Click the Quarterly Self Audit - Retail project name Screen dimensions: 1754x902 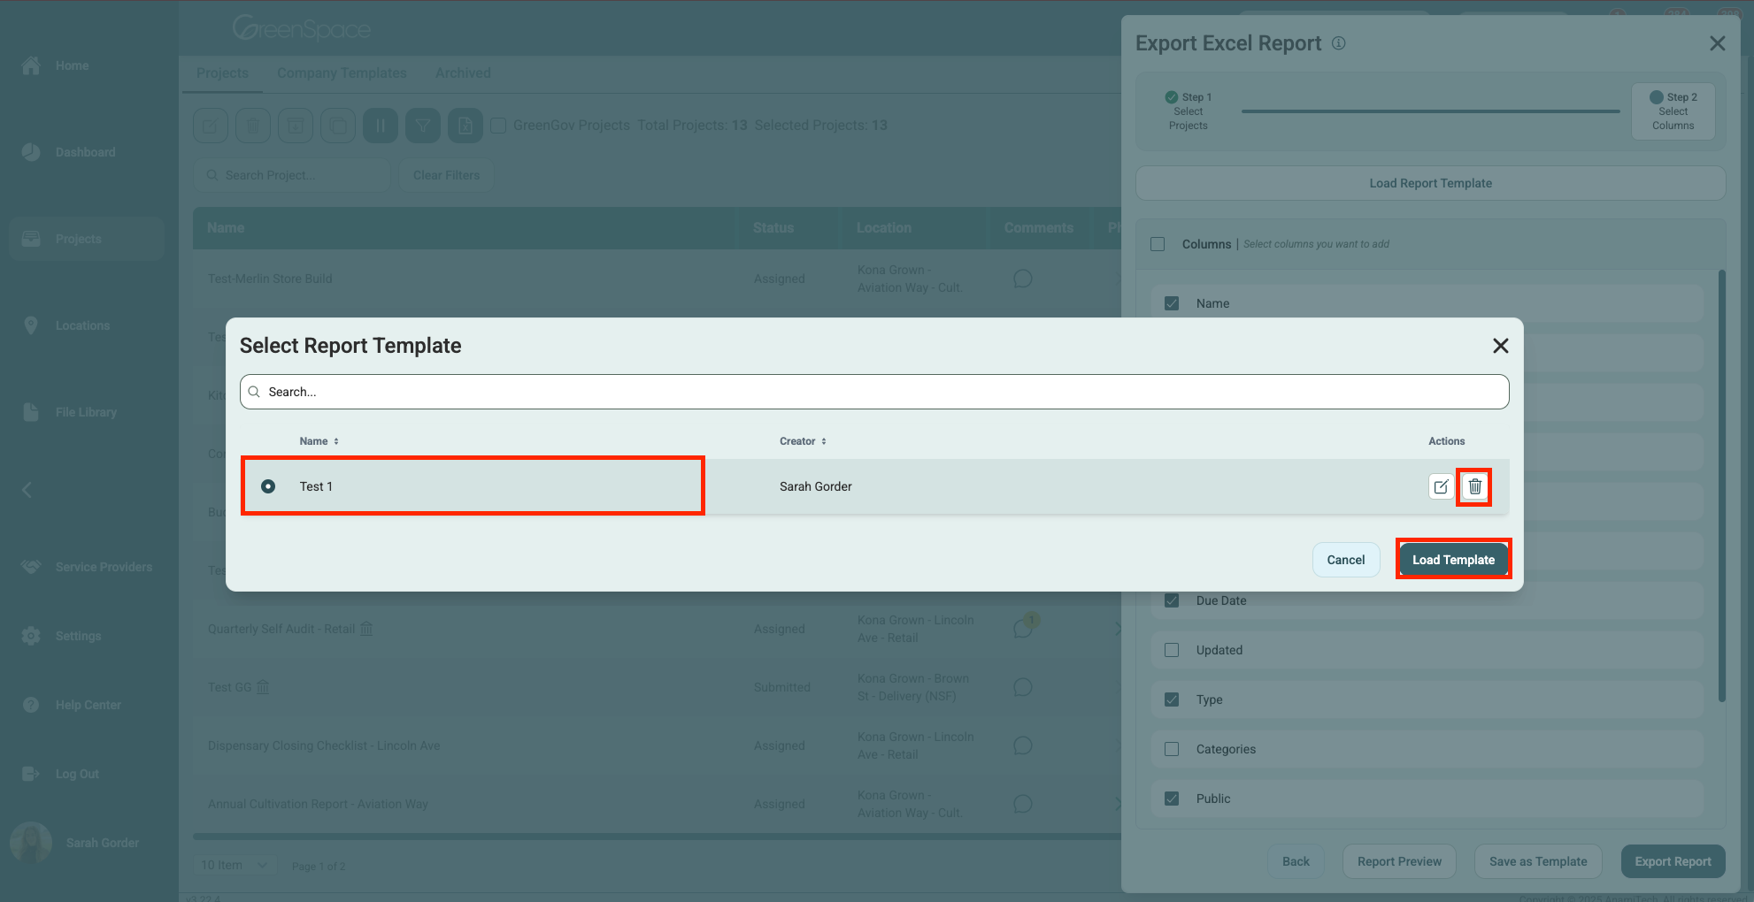(281, 629)
